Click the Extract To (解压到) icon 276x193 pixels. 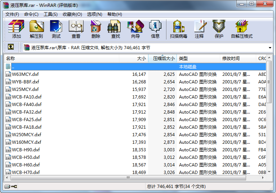click(x=36, y=29)
